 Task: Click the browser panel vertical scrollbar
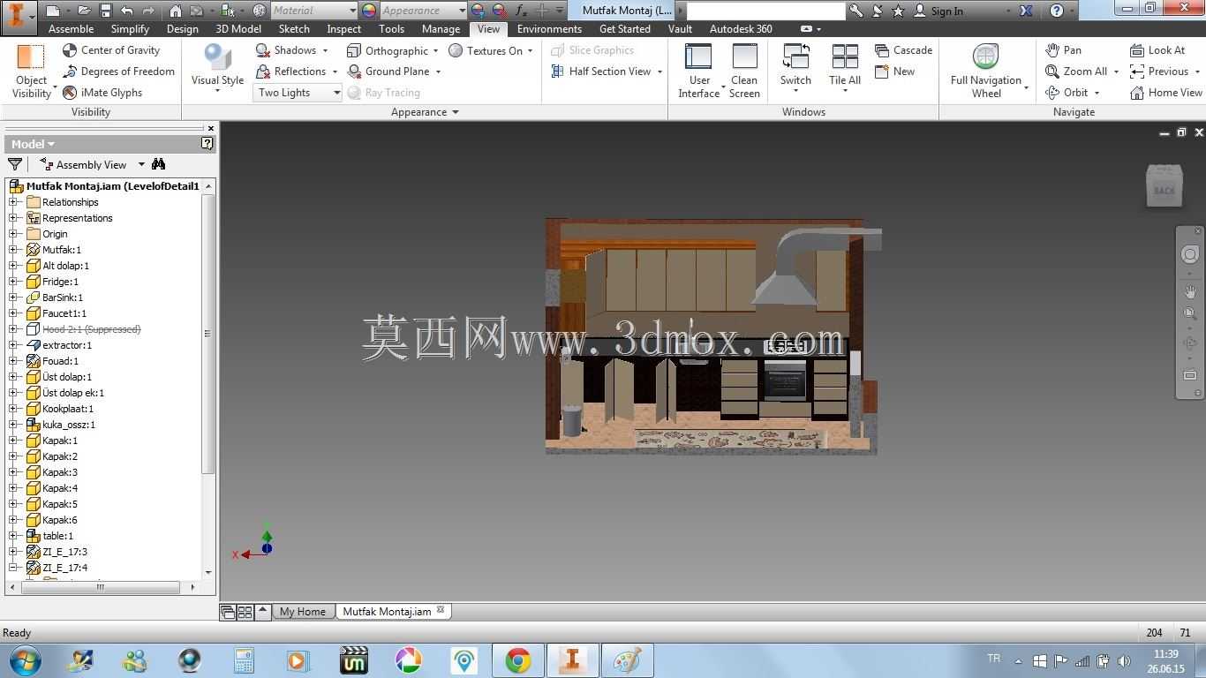(208, 334)
